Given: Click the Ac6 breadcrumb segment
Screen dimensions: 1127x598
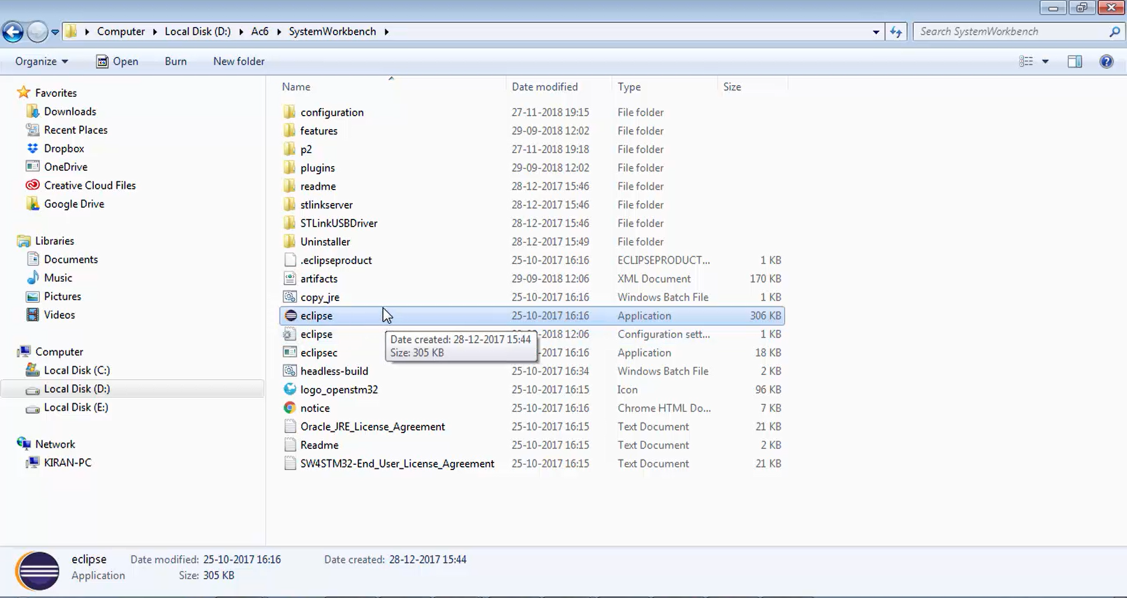Looking at the screenshot, I should point(260,32).
